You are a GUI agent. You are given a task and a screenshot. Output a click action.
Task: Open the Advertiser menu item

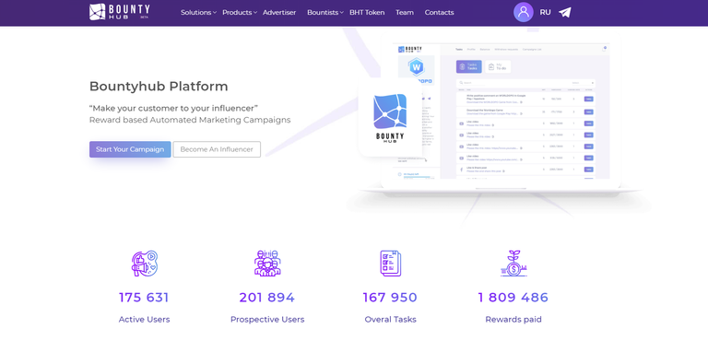pos(279,13)
